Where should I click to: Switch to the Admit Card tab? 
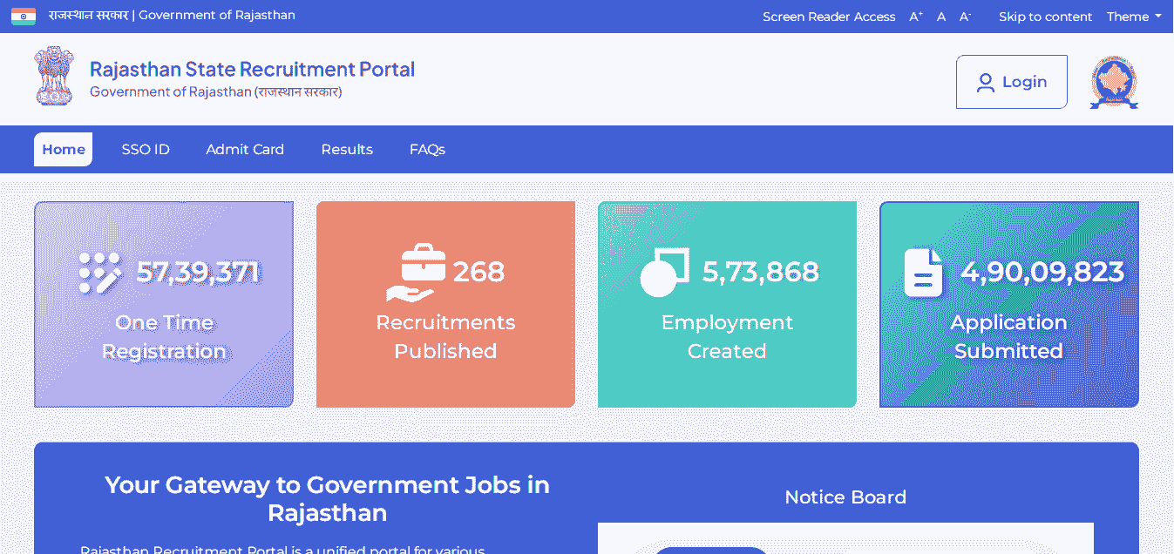pos(245,149)
